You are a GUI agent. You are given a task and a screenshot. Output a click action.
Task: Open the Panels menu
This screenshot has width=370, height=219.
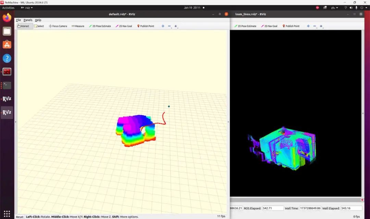[x=28, y=20]
